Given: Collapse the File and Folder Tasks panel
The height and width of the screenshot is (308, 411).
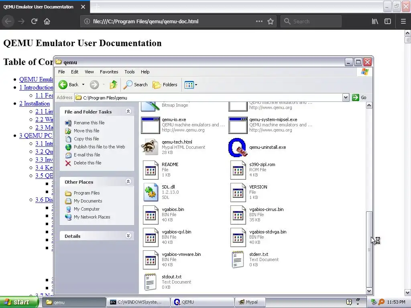Looking at the screenshot, I should click(x=128, y=111).
